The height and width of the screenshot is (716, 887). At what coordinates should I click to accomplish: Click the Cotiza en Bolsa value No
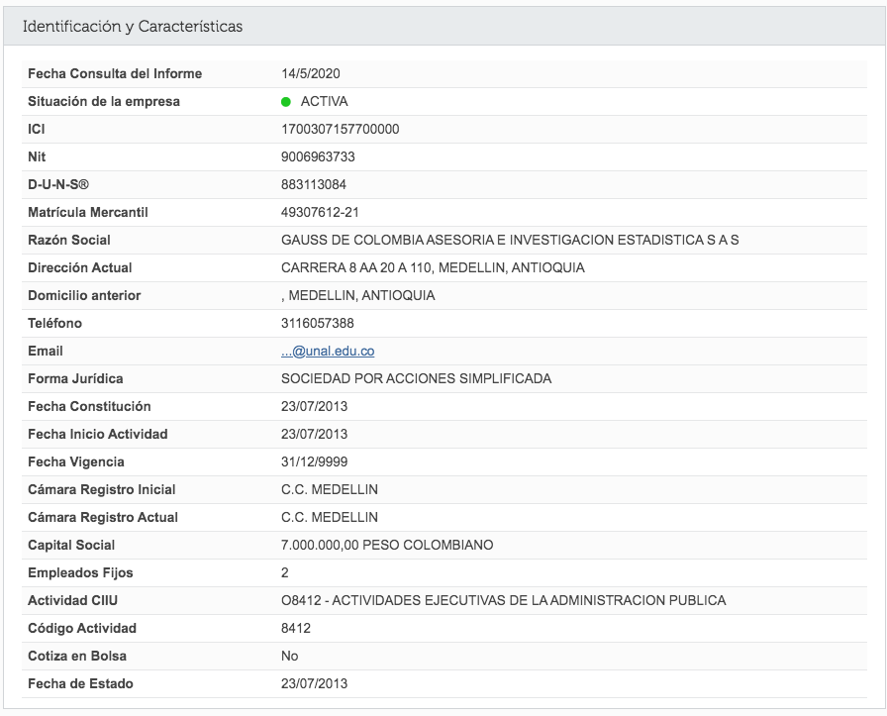pos(290,656)
